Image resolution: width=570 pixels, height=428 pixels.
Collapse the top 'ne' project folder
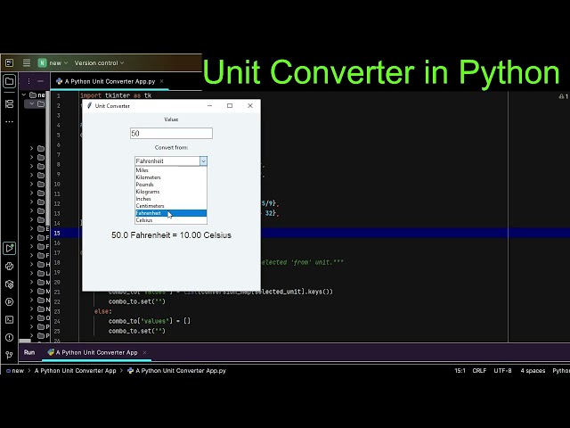click(x=24, y=95)
